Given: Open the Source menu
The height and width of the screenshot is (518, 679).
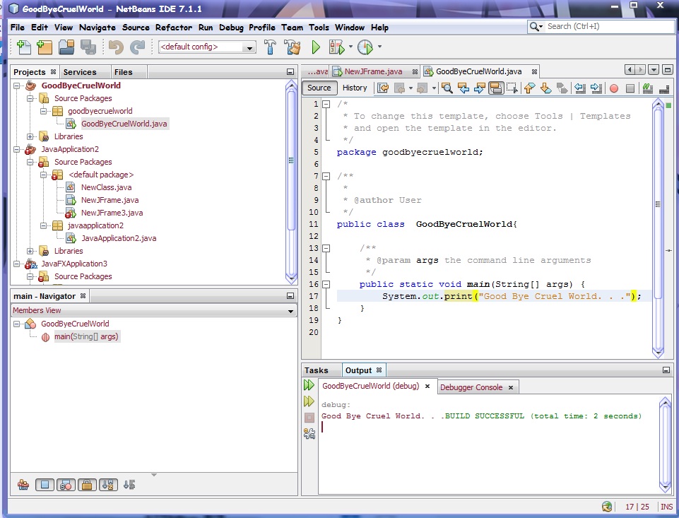Looking at the screenshot, I should coord(136,28).
